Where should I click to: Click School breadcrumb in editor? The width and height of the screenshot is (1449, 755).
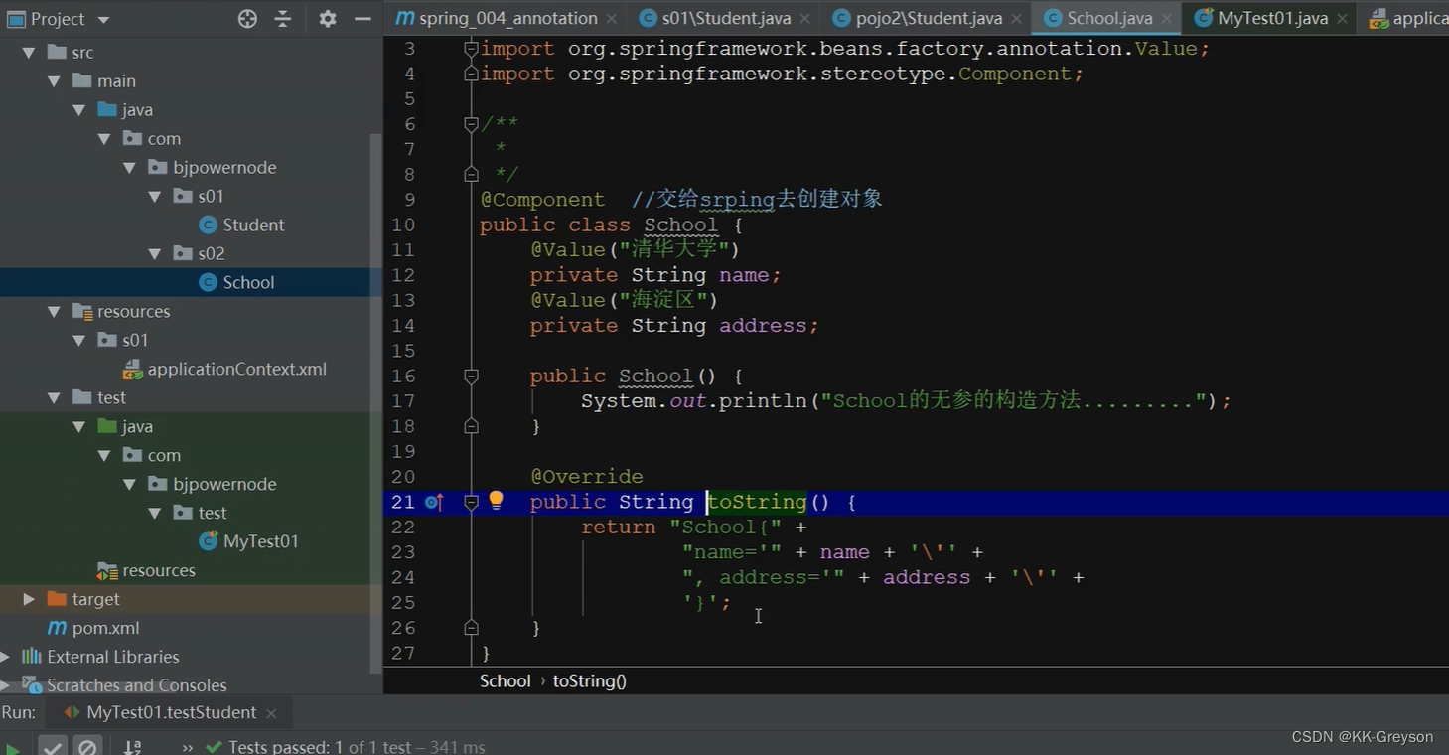click(506, 681)
